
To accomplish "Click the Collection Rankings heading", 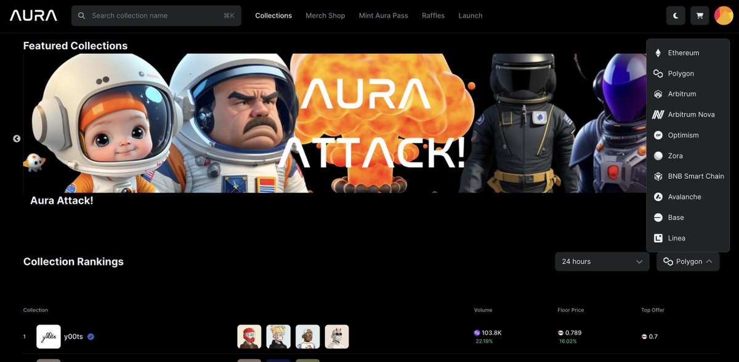I will [x=73, y=262].
